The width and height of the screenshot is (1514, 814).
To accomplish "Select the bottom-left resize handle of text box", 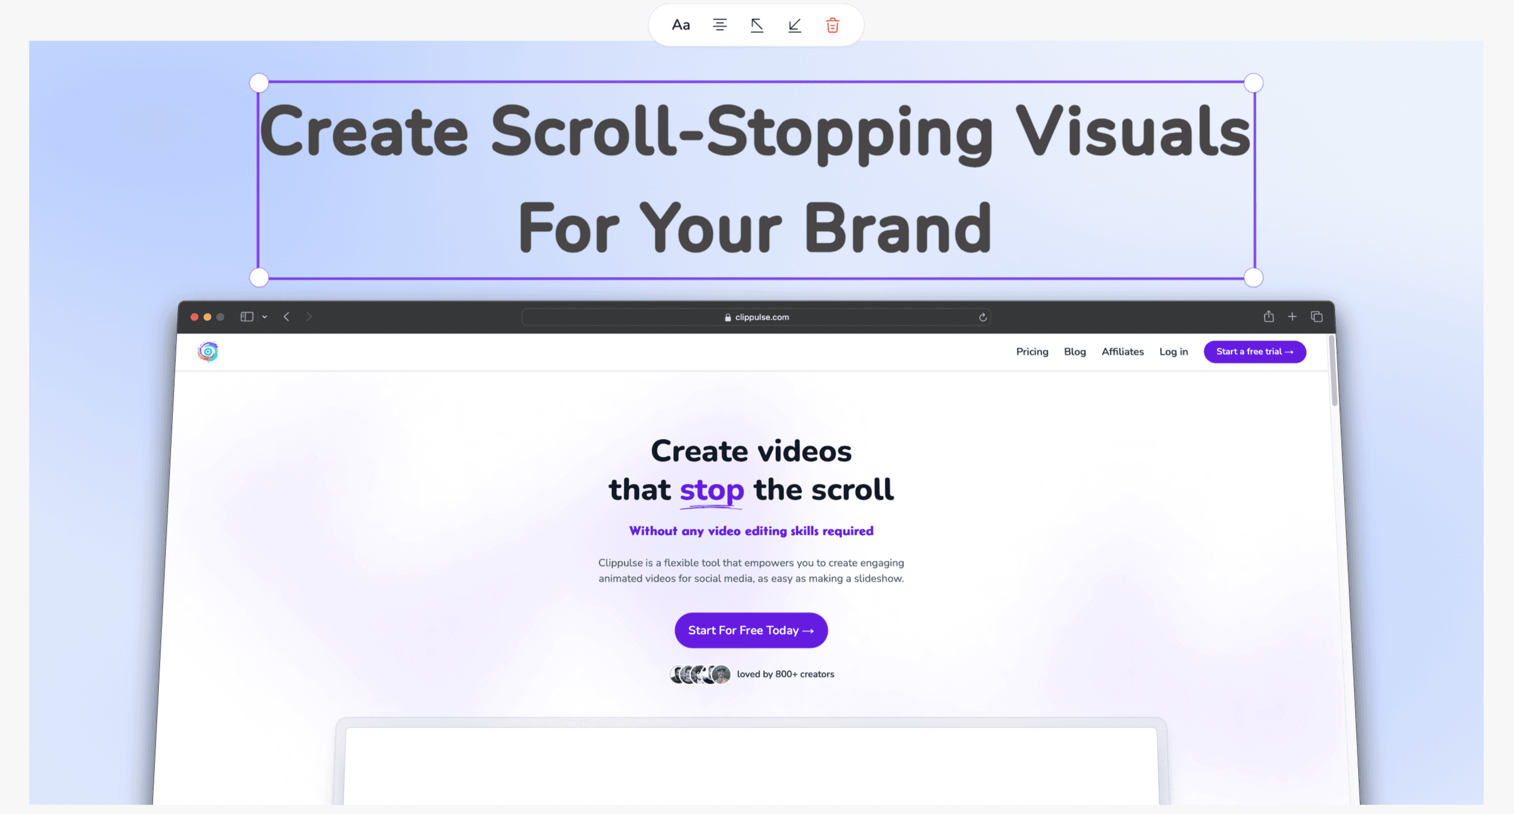I will click(x=259, y=277).
